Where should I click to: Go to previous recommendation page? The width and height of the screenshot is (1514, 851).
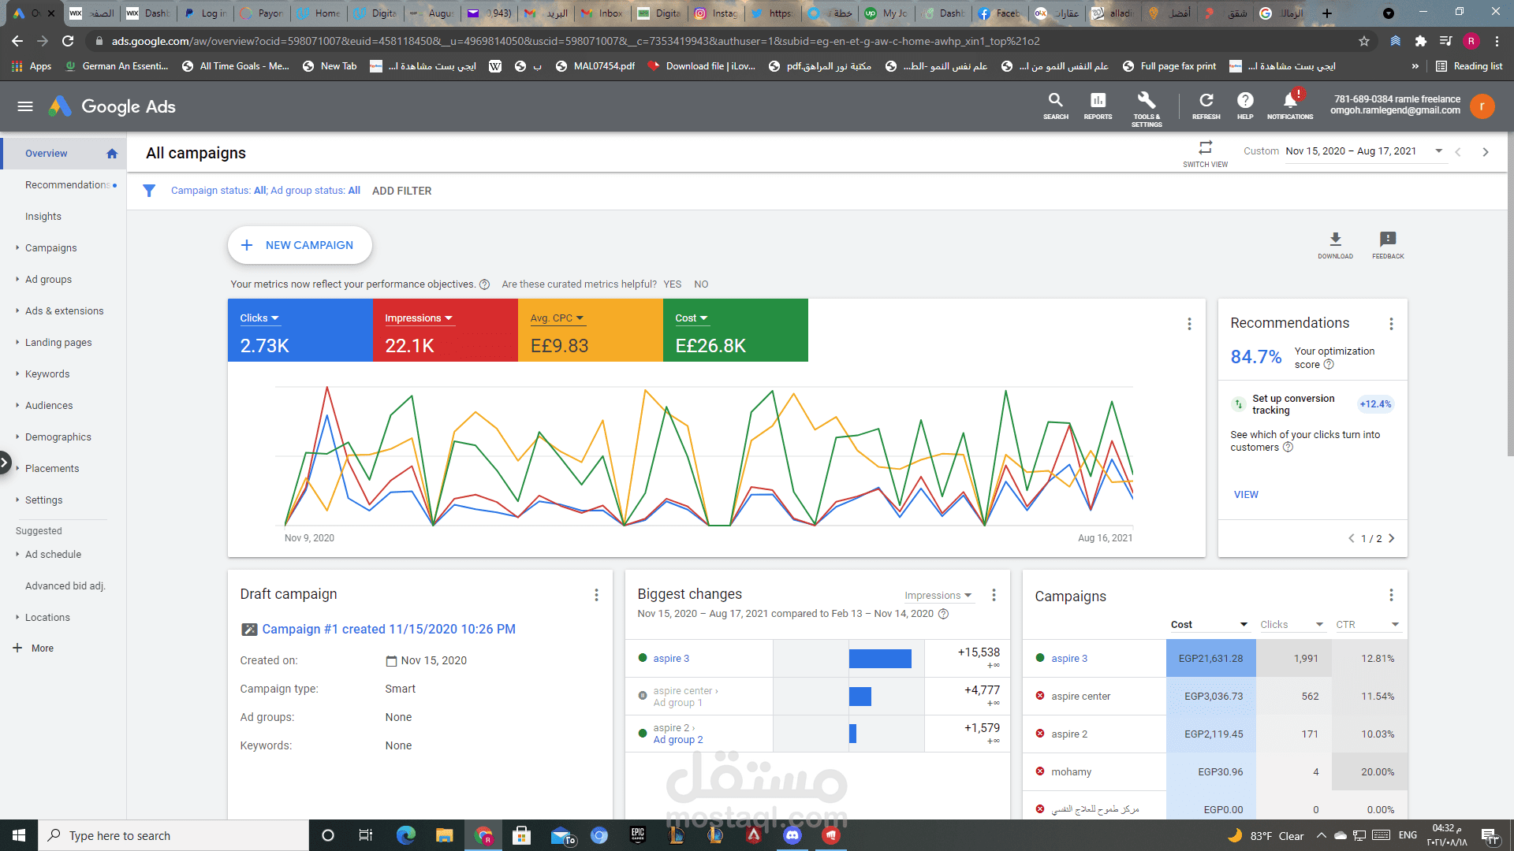(x=1351, y=538)
